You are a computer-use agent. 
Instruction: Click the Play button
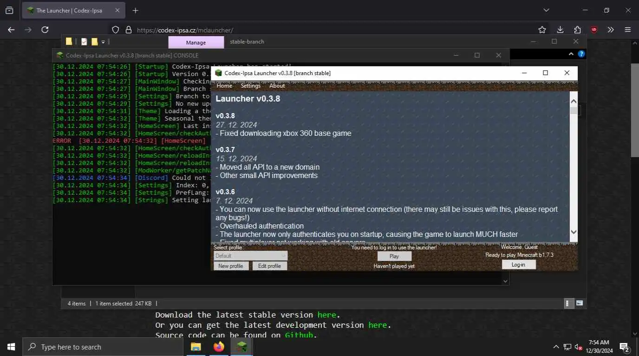[394, 256]
